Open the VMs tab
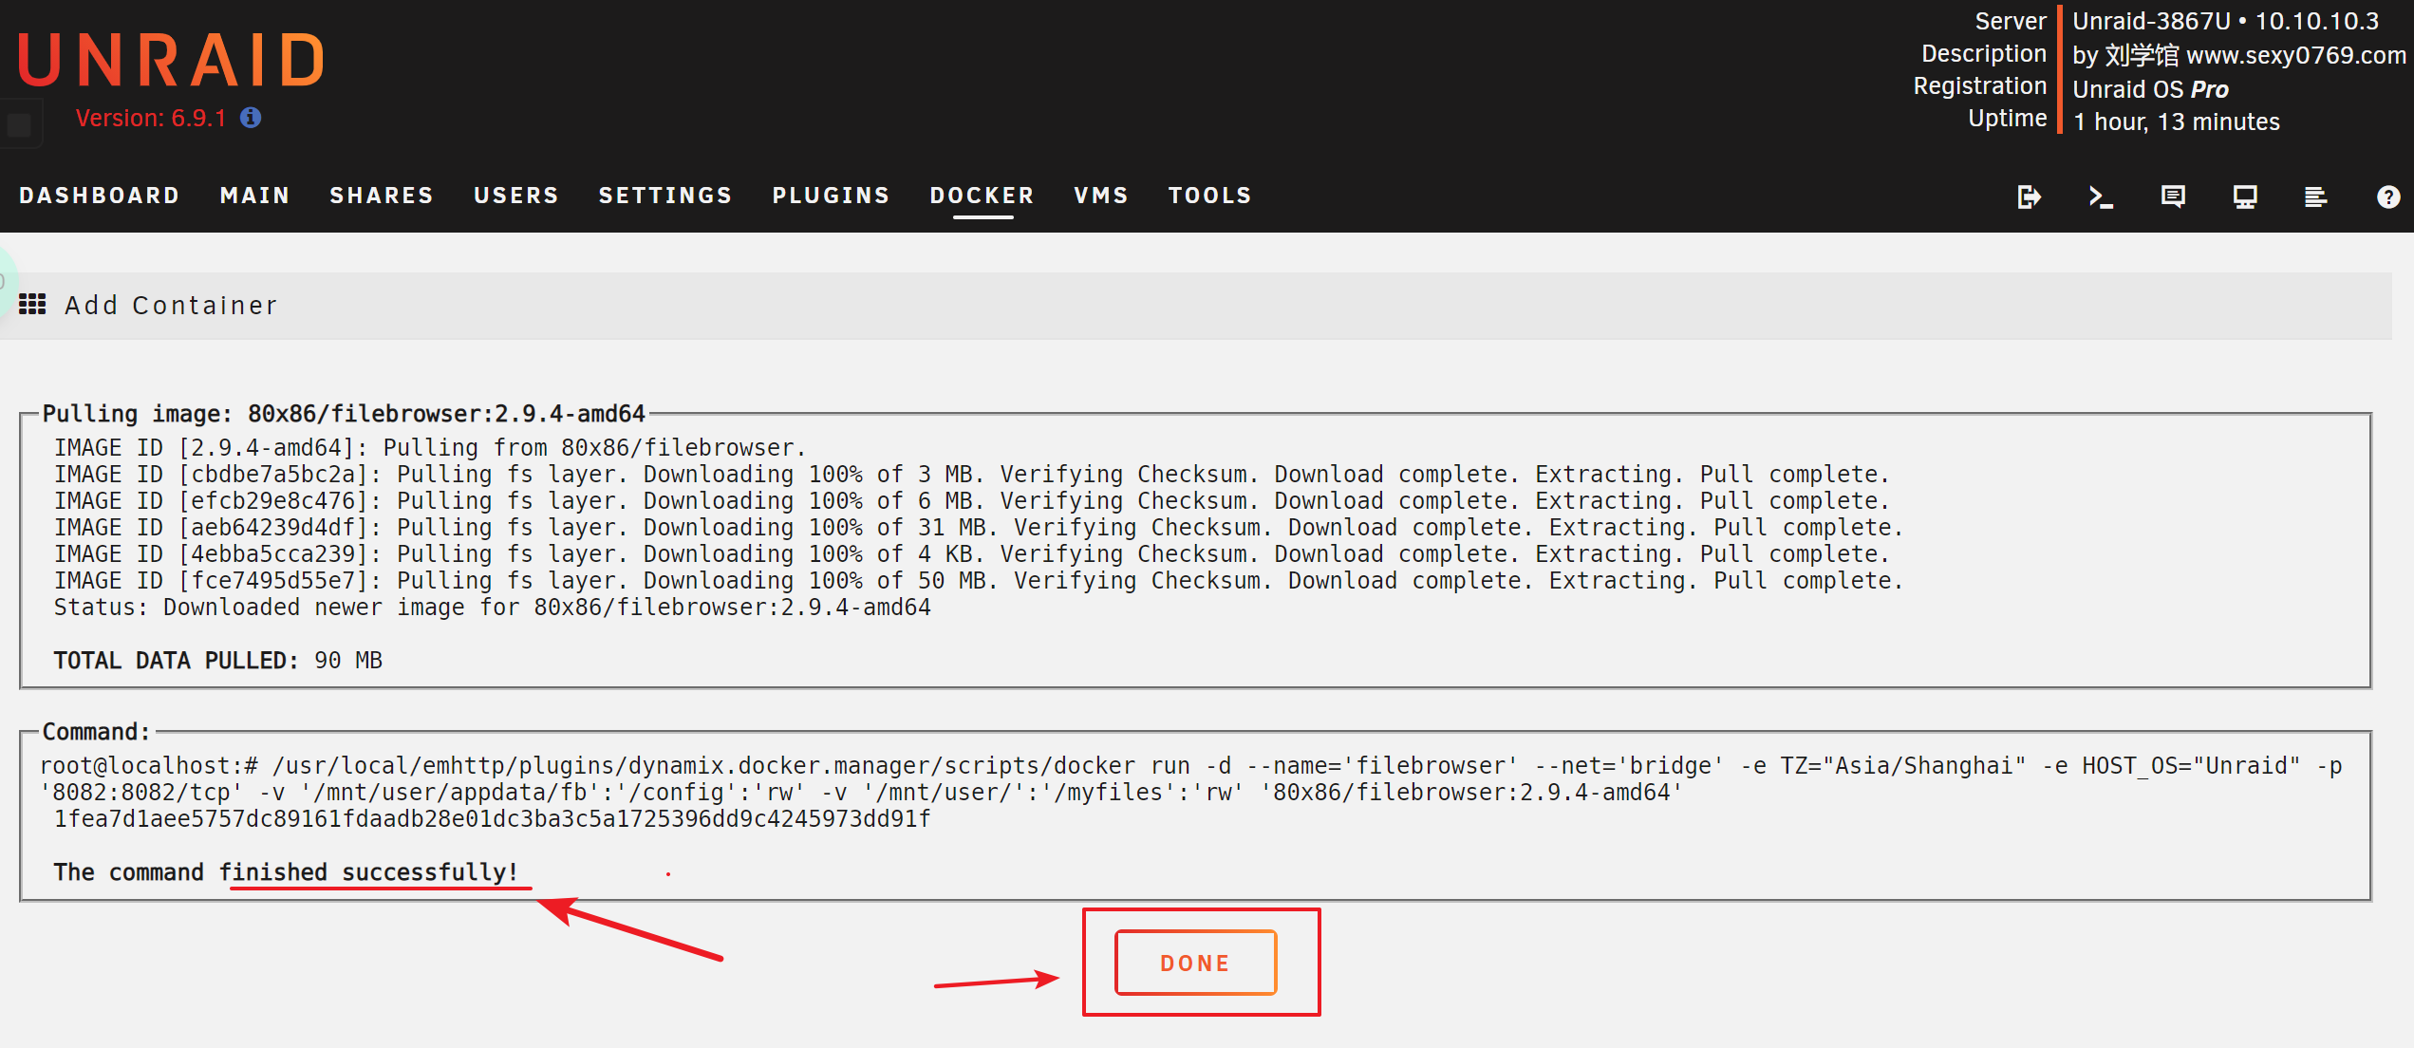The image size is (2414, 1048). click(x=1101, y=196)
